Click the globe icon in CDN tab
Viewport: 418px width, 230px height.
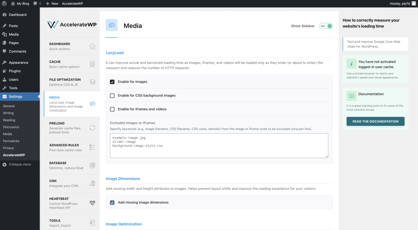[92, 183]
